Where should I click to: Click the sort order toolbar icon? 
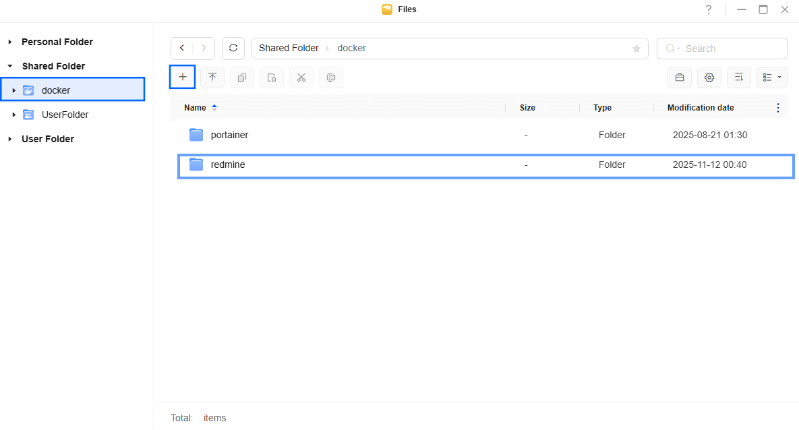click(x=739, y=78)
